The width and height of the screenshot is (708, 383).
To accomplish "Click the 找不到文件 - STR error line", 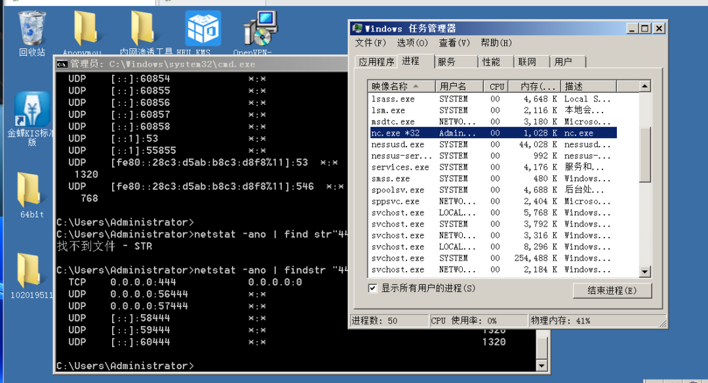I will click(x=104, y=246).
